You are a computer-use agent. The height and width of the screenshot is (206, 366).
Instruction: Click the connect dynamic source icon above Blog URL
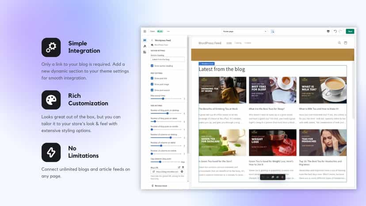(179, 167)
